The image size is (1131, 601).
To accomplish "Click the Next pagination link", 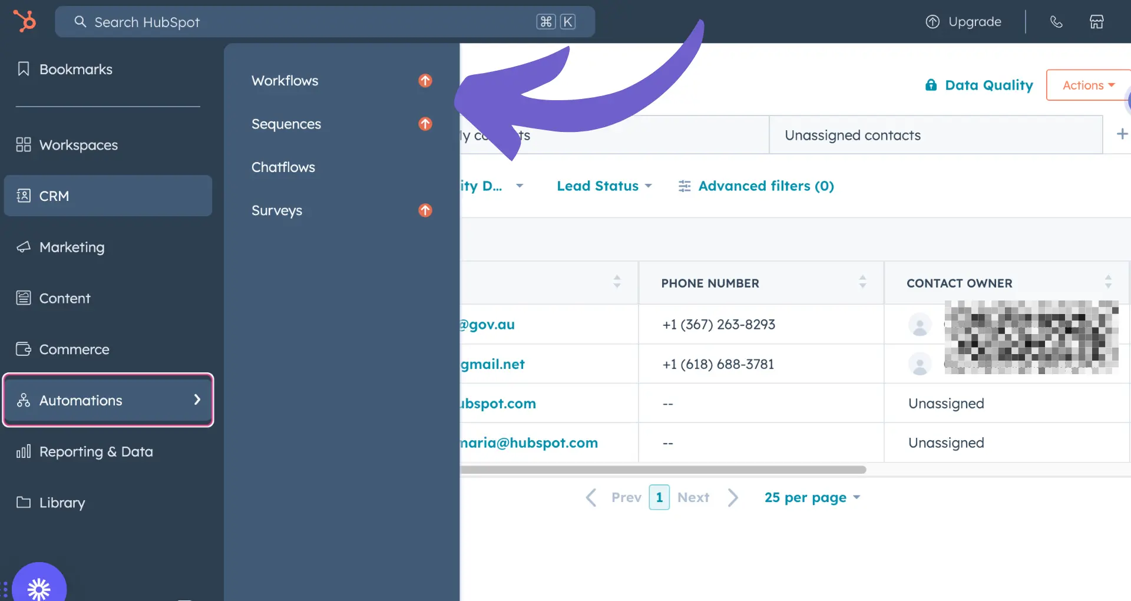I will [x=693, y=497].
